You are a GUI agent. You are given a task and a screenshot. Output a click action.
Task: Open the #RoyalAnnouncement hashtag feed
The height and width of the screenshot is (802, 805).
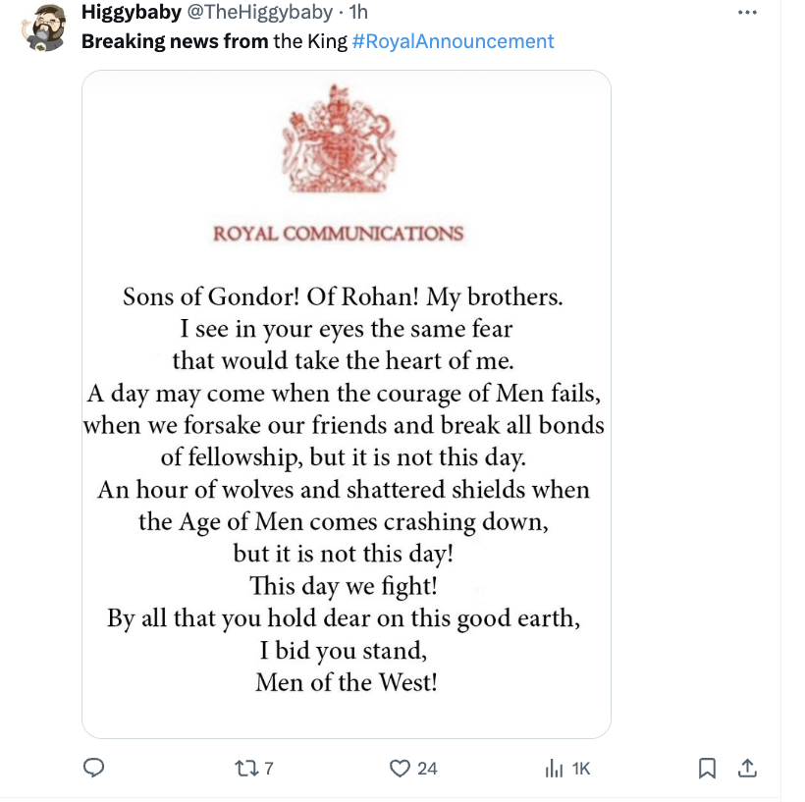(x=454, y=41)
